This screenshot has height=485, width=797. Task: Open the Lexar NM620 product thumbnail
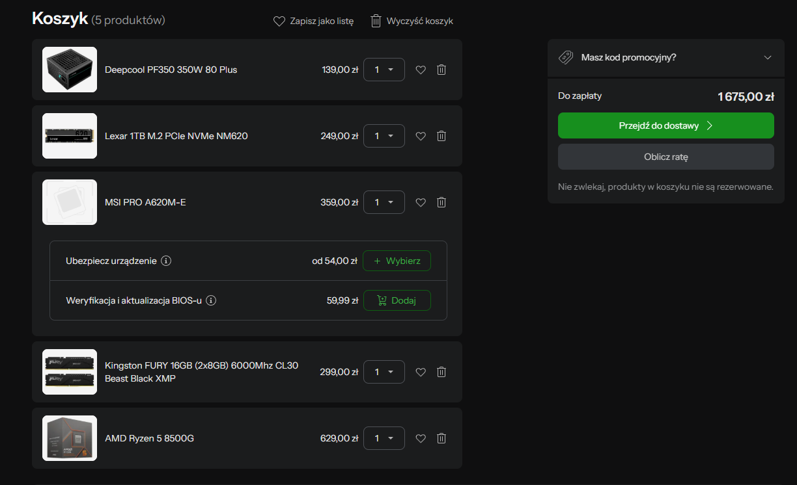tap(70, 136)
